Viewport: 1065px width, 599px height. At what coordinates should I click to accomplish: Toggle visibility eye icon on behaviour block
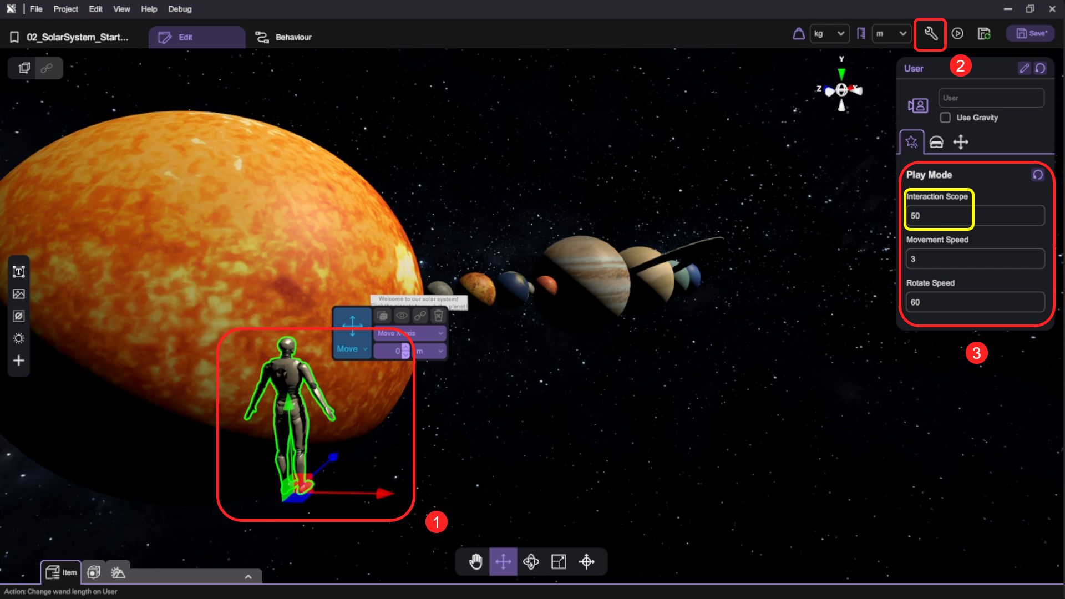click(x=402, y=316)
